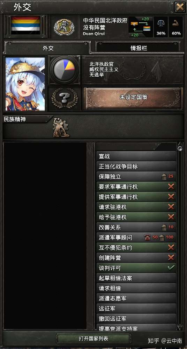Click the party popularity pie chart
Screen dimensions: 187x349
click(x=64, y=70)
